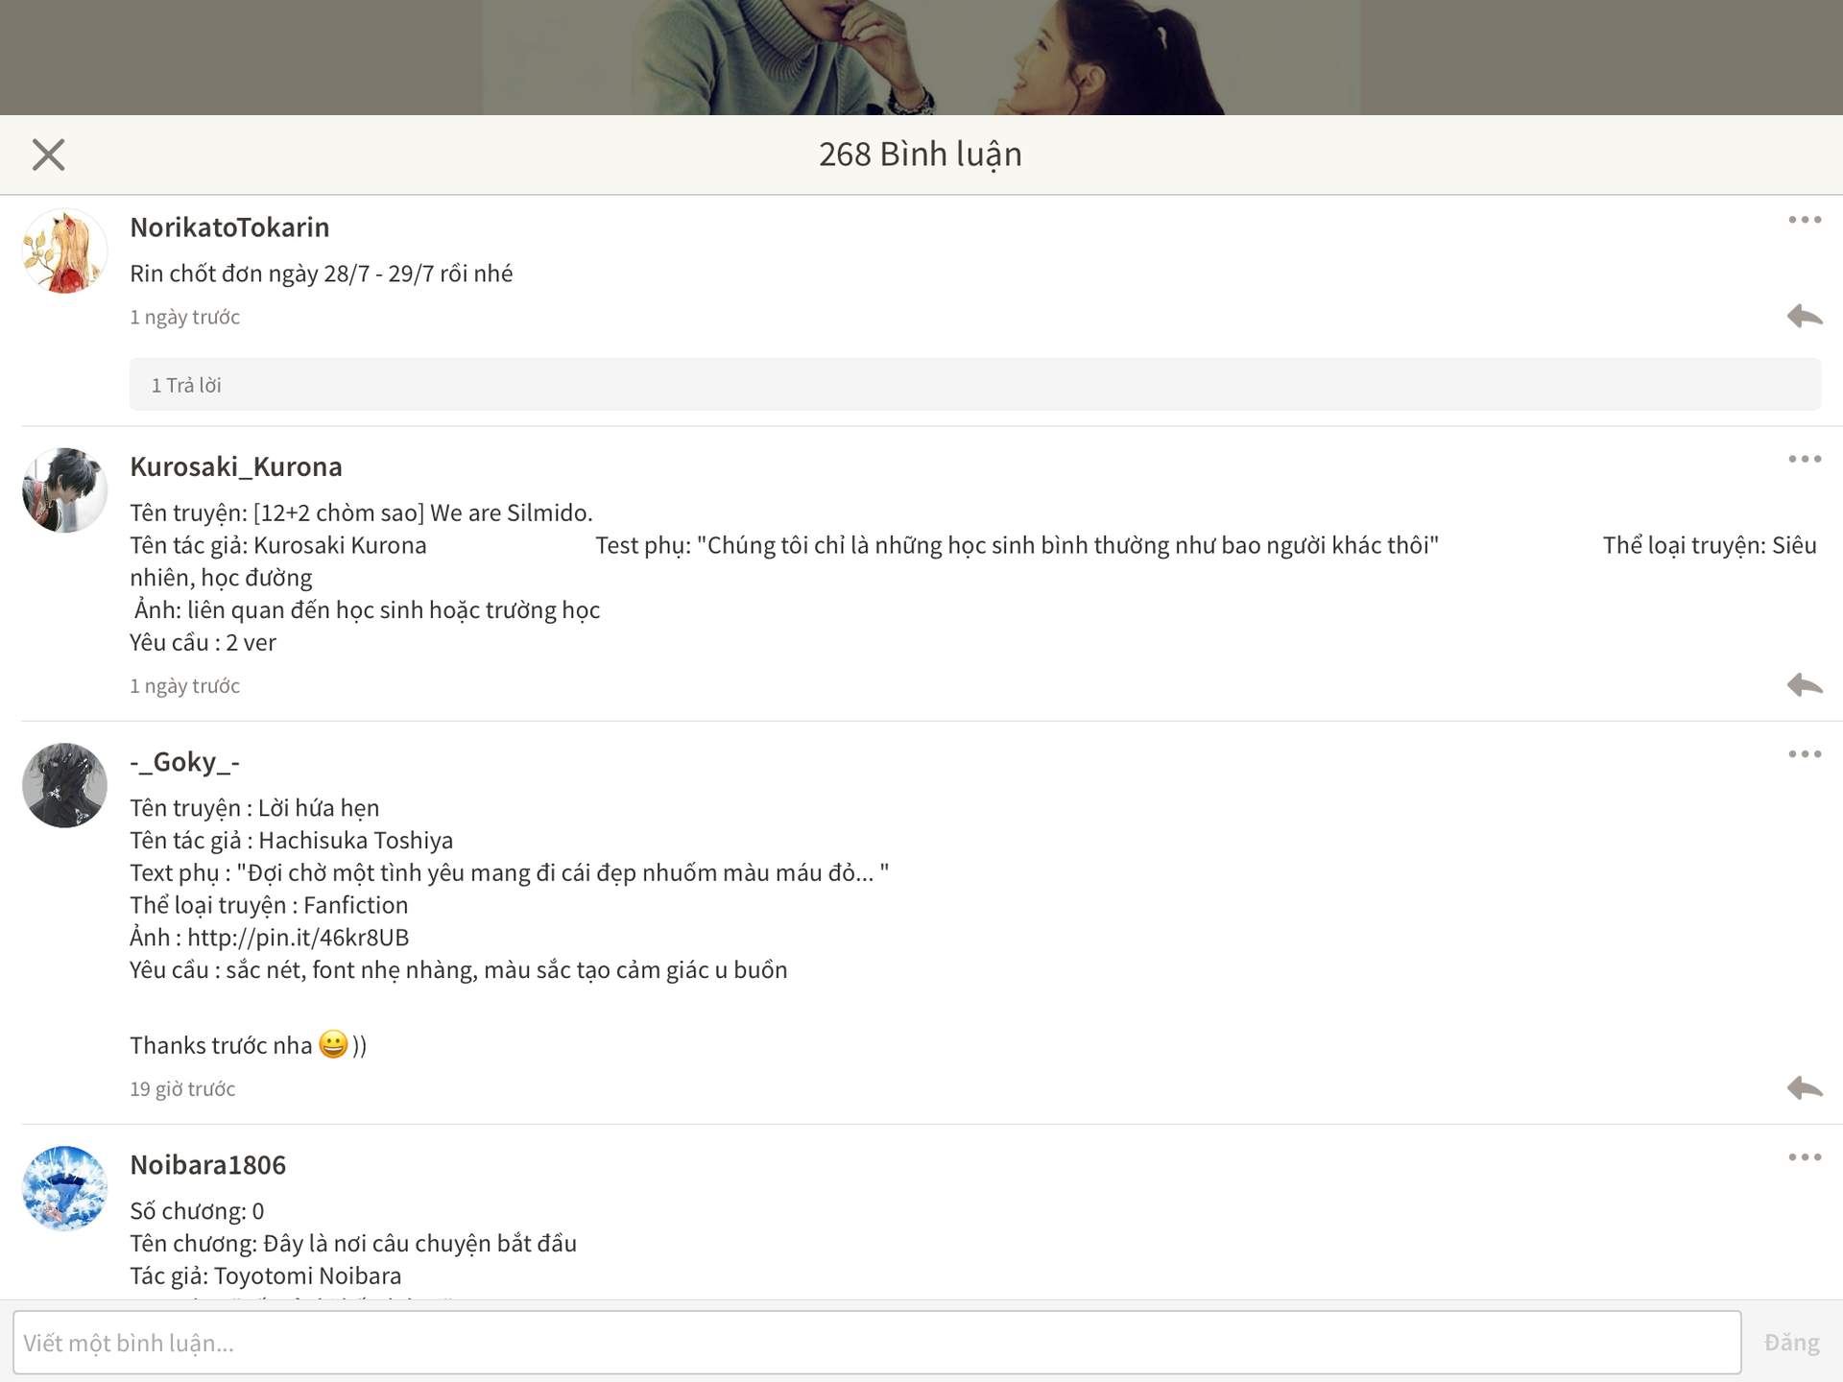The height and width of the screenshot is (1382, 1843).
Task: Open the NorikatoTokarin username link
Action: click(229, 227)
